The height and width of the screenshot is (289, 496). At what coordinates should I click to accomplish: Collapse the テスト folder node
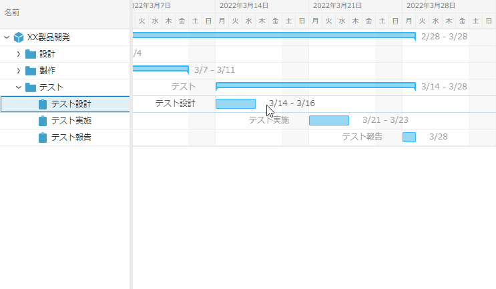tap(19, 87)
